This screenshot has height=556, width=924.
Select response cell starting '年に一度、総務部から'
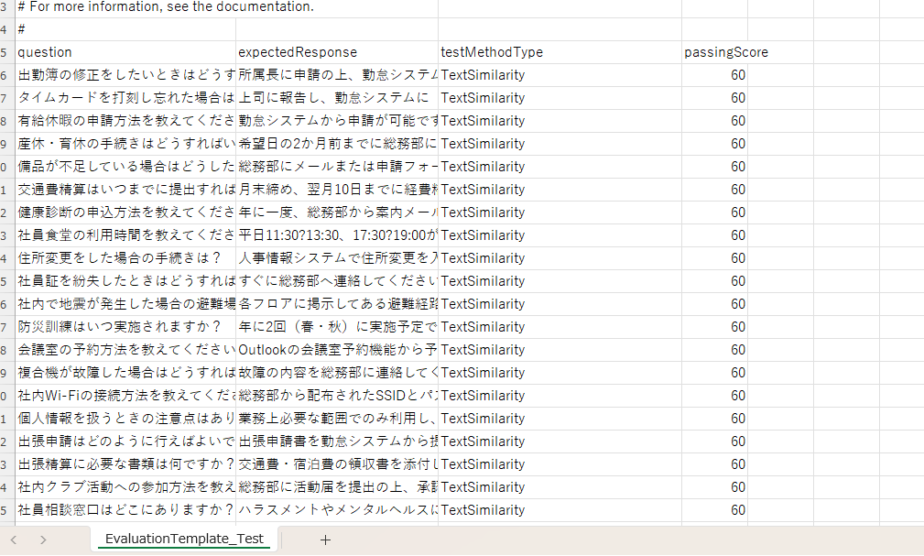click(337, 213)
